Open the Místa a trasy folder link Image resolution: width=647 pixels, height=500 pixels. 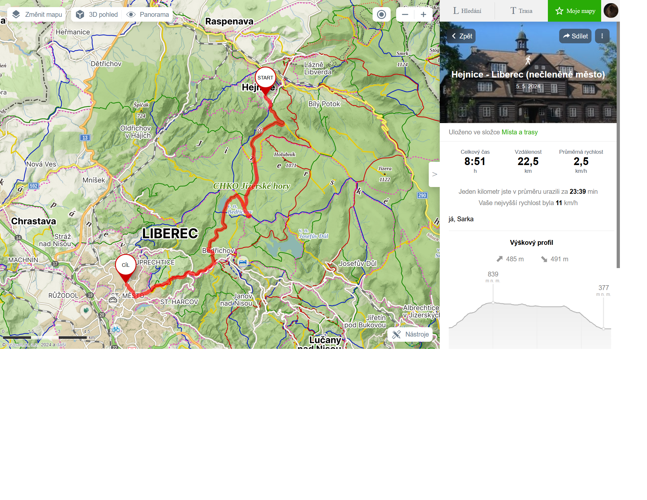519,132
